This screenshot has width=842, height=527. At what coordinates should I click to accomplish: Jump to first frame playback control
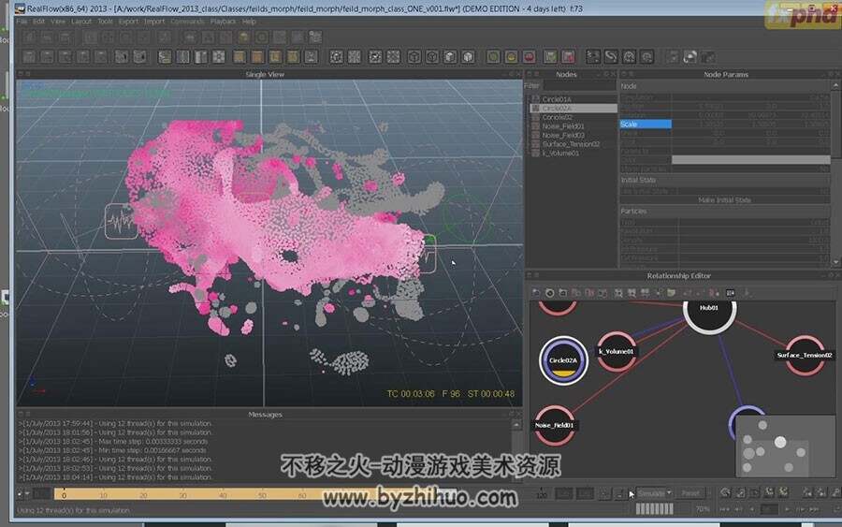[x=725, y=508]
